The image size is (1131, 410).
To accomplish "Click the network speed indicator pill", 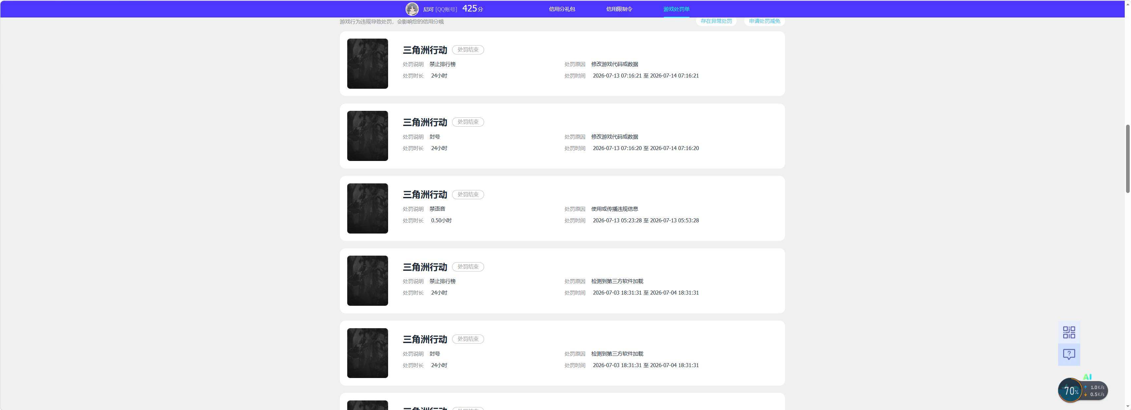I will [x=1095, y=391].
